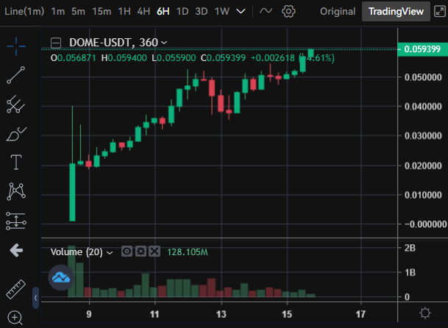
Task: Select the long position prediction tool
Action: [x=16, y=221]
